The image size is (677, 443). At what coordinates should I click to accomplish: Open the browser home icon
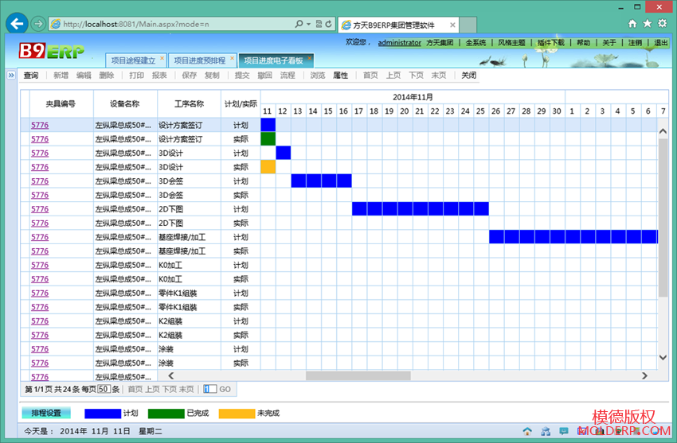point(632,24)
